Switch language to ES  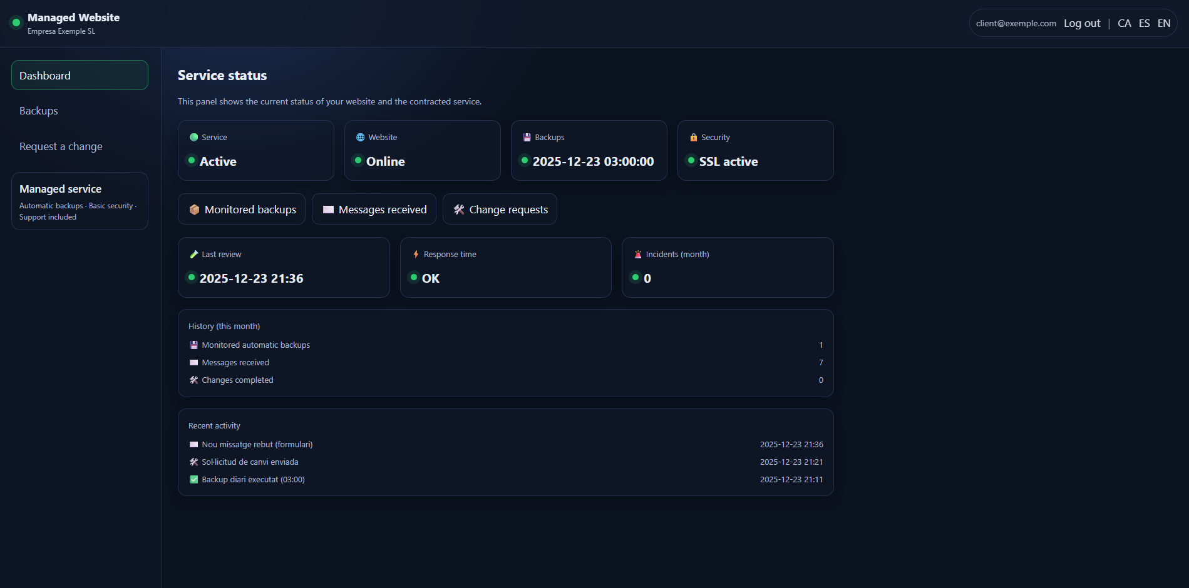tap(1144, 23)
